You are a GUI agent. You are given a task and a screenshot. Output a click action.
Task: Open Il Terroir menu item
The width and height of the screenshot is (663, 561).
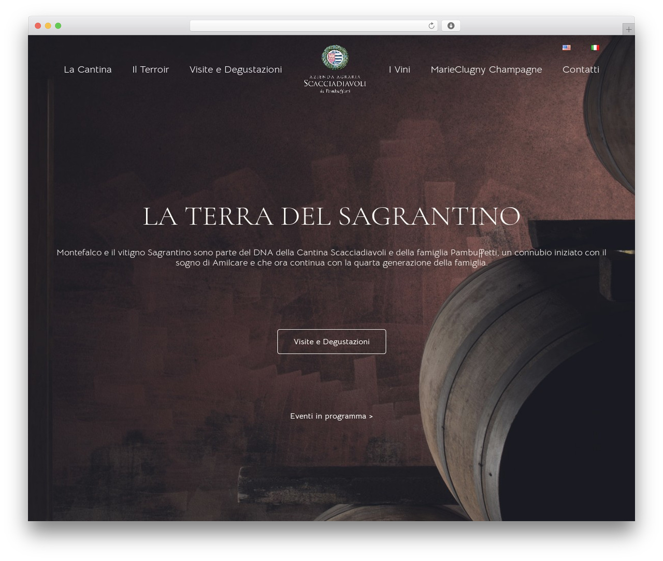coord(151,69)
